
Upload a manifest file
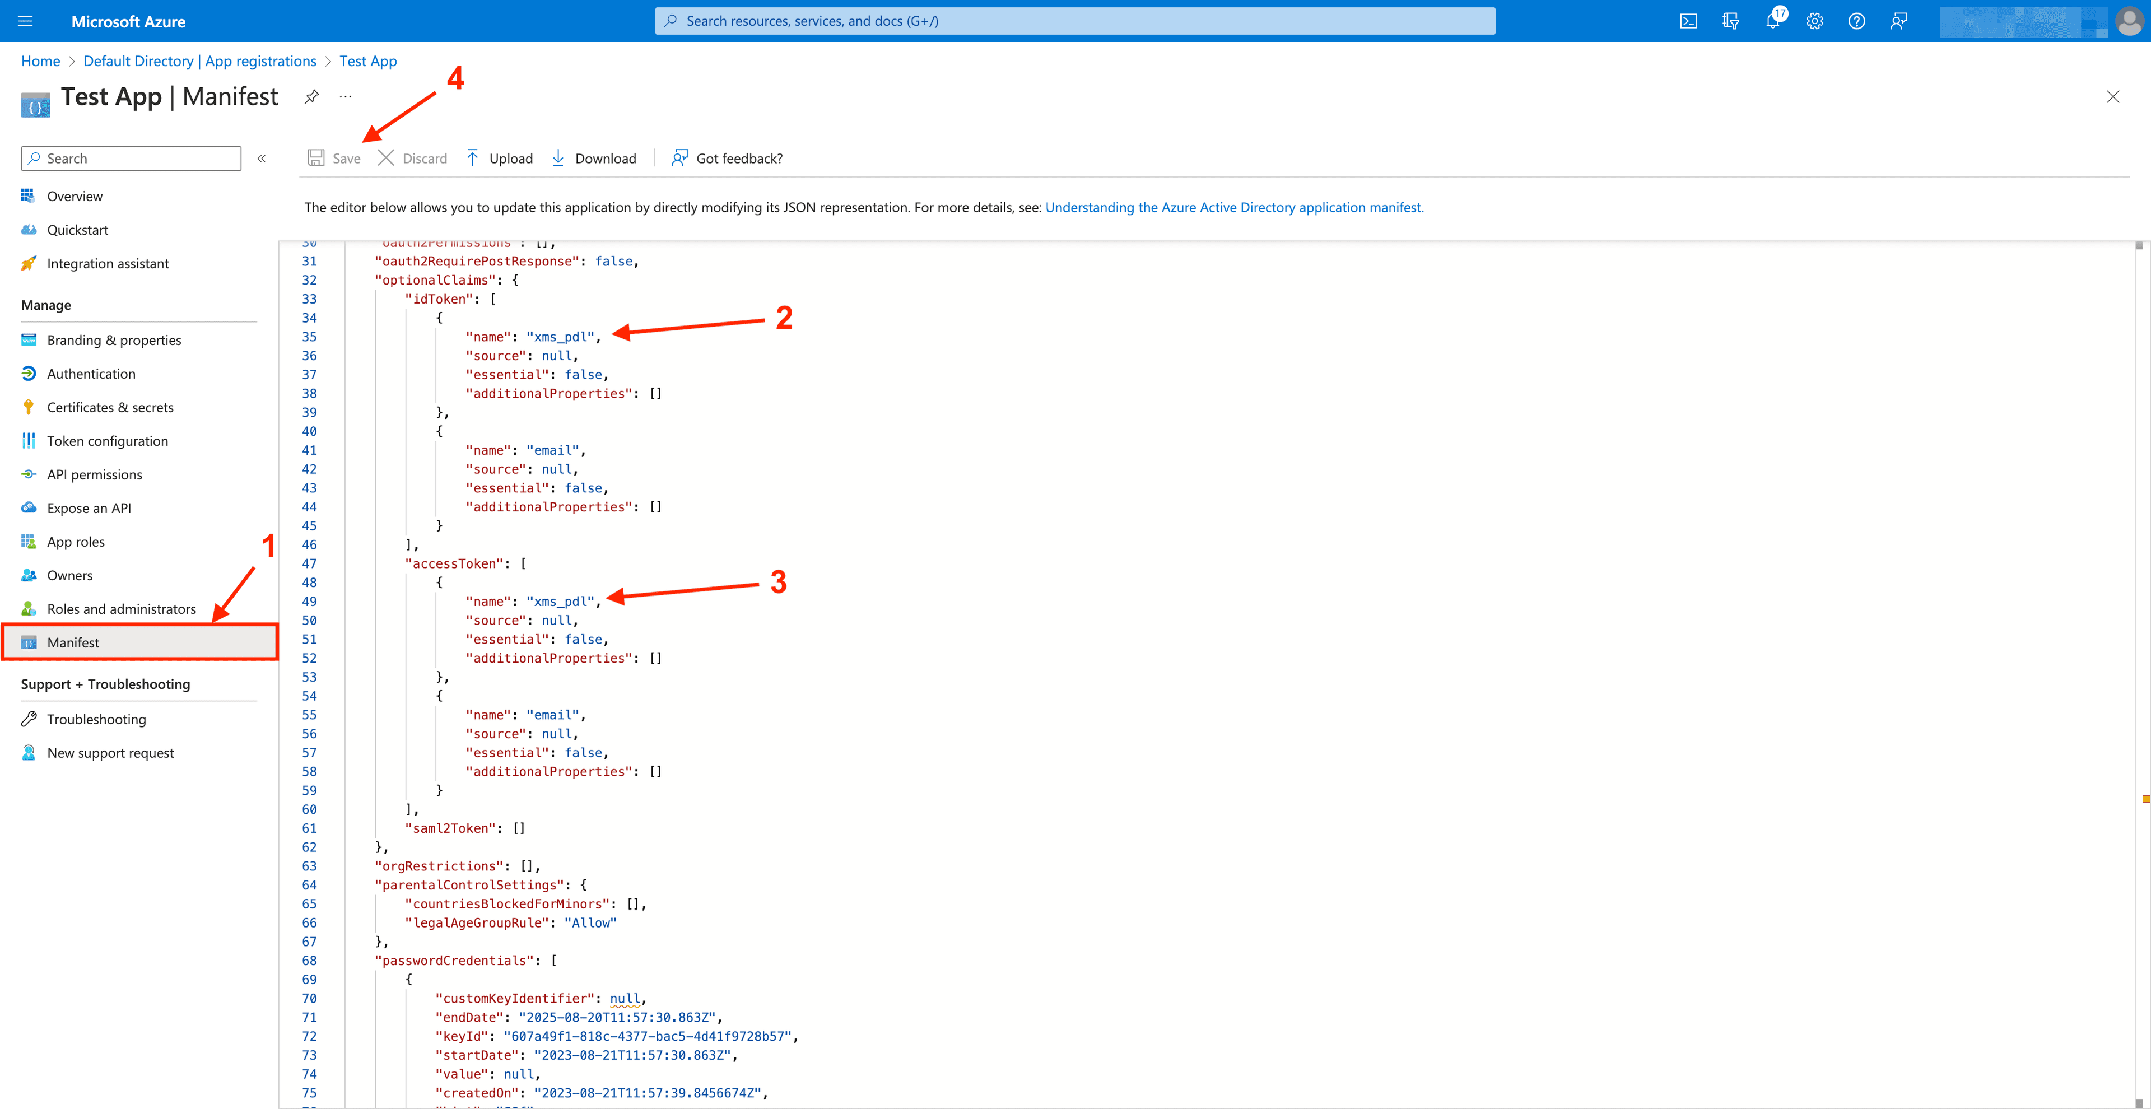[x=499, y=159]
